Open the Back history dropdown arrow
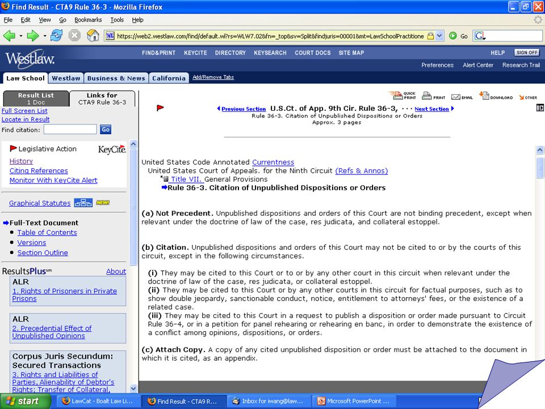This screenshot has width=545, height=409. [x=21, y=36]
